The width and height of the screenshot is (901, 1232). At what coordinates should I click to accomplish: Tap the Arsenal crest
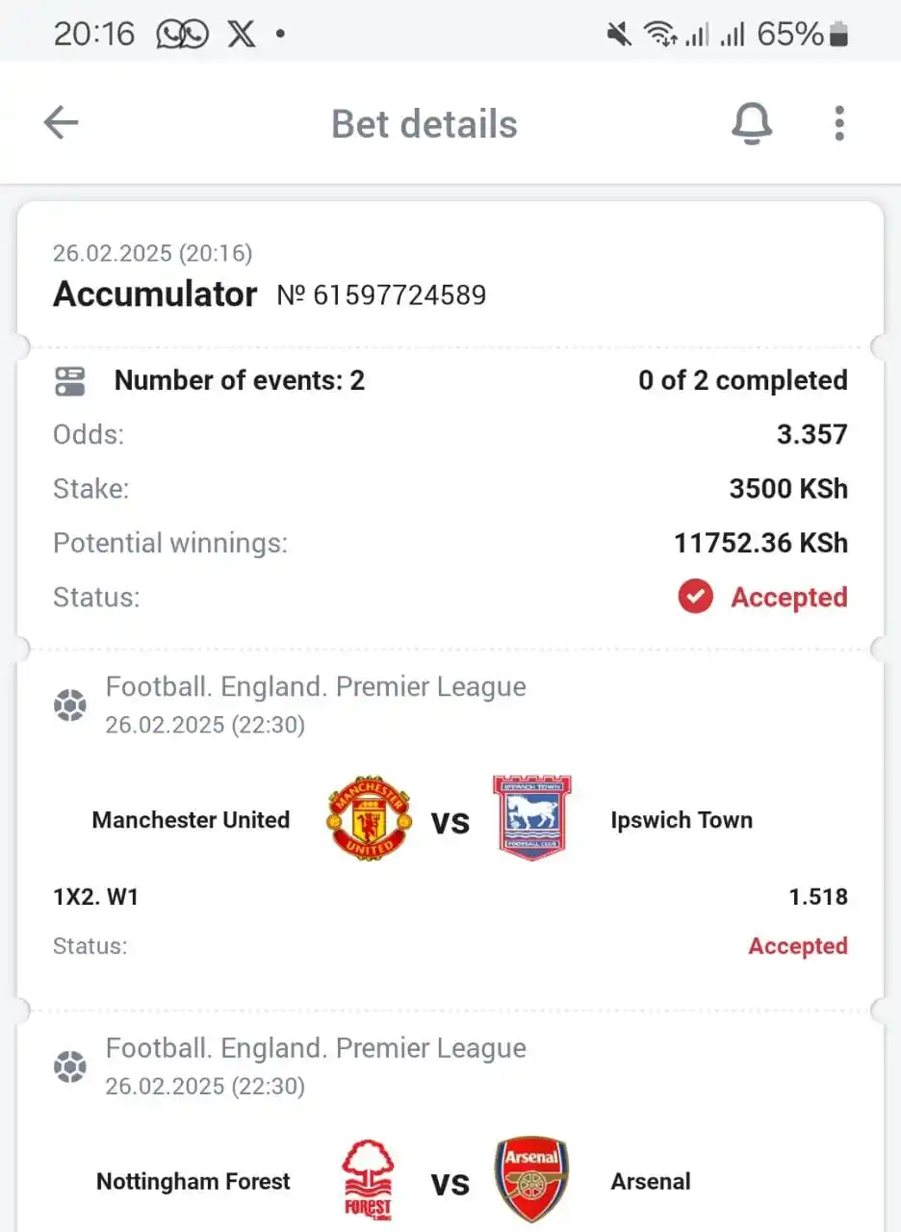(x=532, y=1180)
